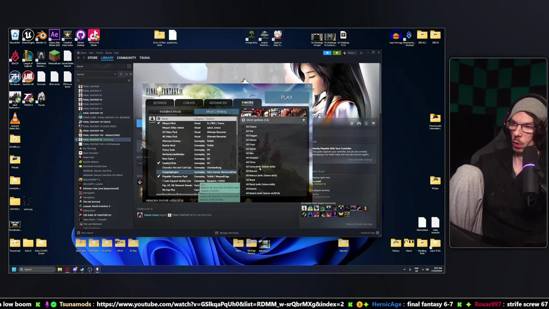The image size is (549, 309).
Task: Select the All Dagger option
Action: [x=251, y=136]
